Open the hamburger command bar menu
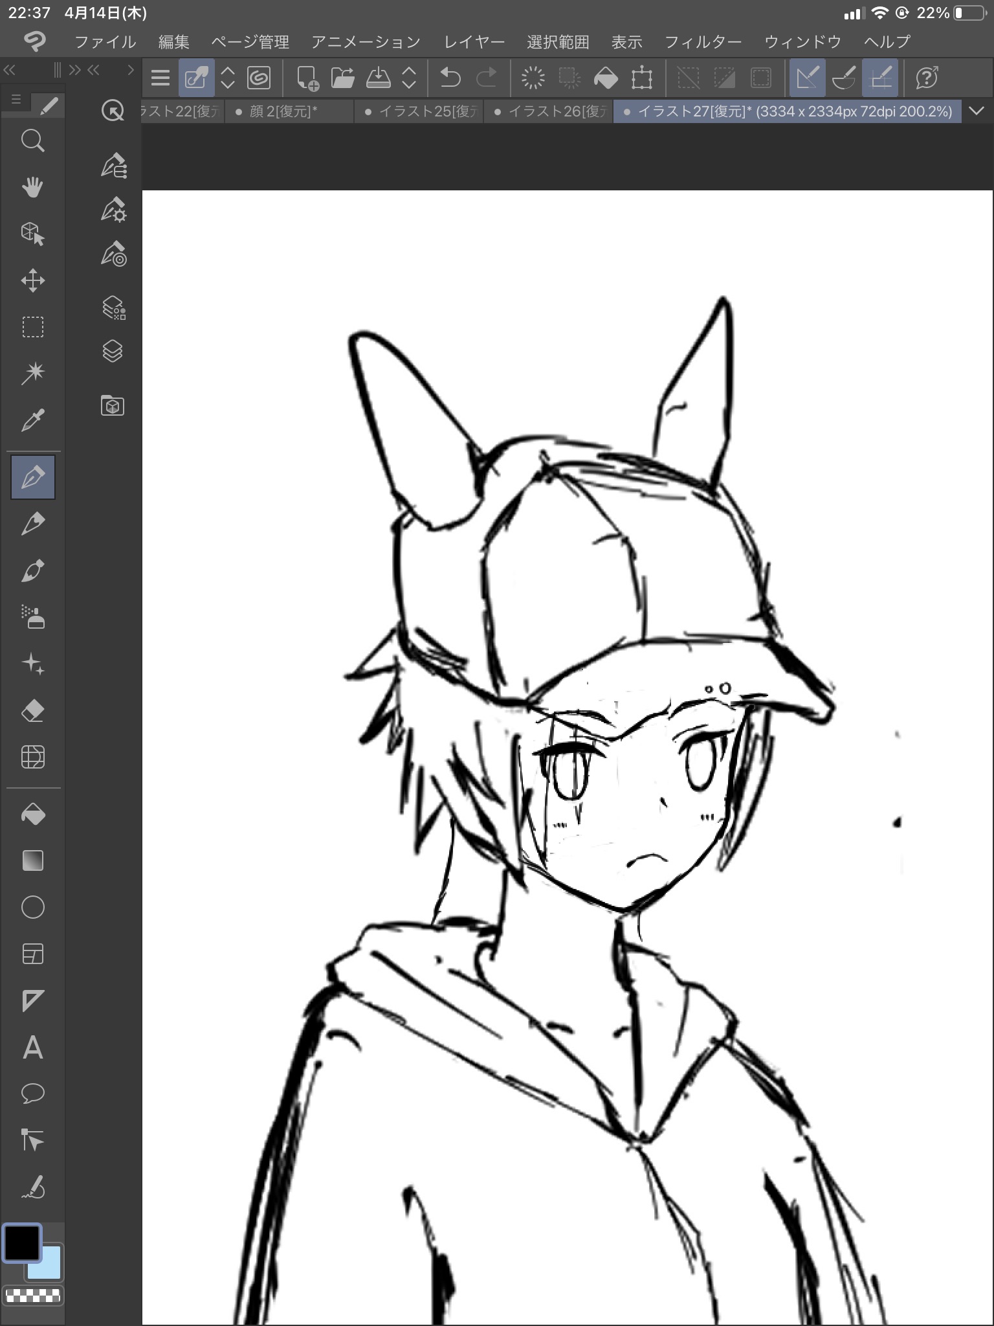Viewport: 994px width, 1326px height. (160, 78)
